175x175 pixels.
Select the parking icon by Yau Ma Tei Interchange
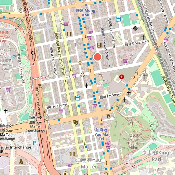click(x=35, y=143)
